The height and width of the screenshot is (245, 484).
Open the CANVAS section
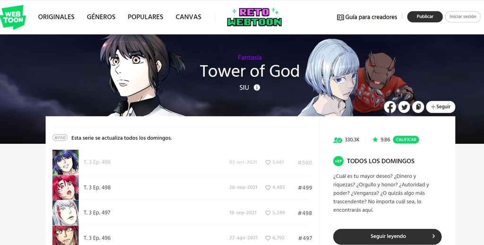pyautogui.click(x=188, y=17)
